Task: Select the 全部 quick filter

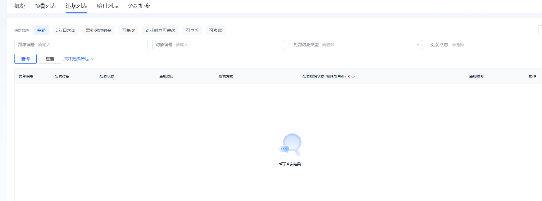Action: 41,30
